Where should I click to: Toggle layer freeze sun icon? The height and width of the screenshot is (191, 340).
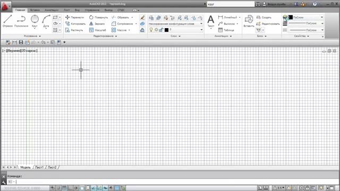click(156, 30)
